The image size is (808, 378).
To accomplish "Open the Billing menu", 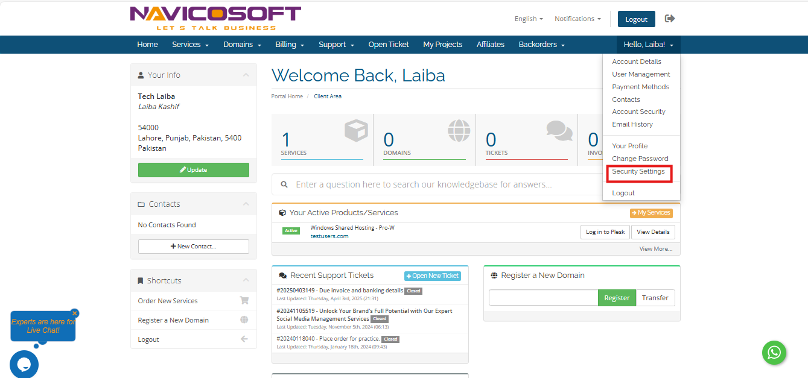I will tap(290, 45).
